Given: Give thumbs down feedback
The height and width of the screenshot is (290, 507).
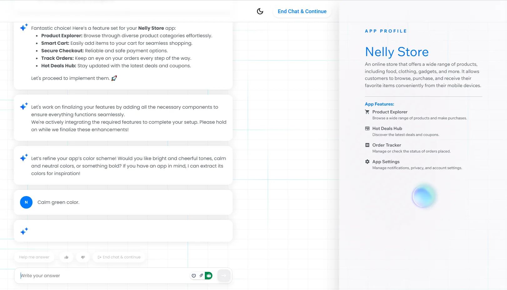Looking at the screenshot, I should pos(83,257).
